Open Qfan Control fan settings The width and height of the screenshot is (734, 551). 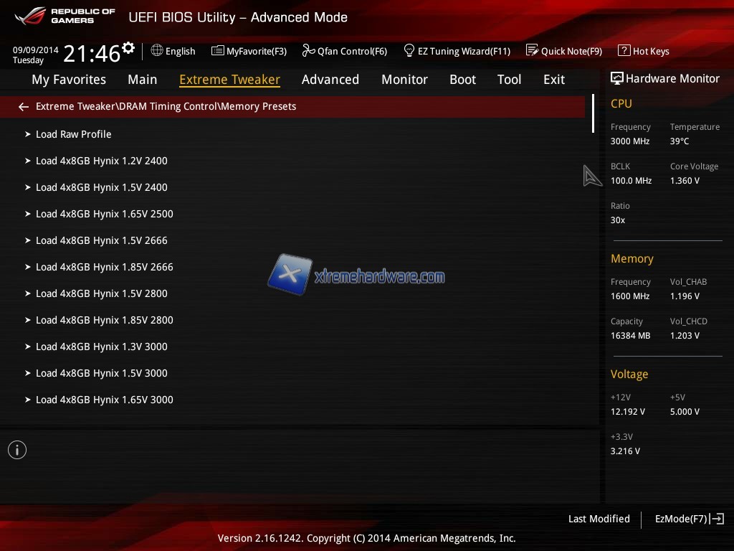345,51
